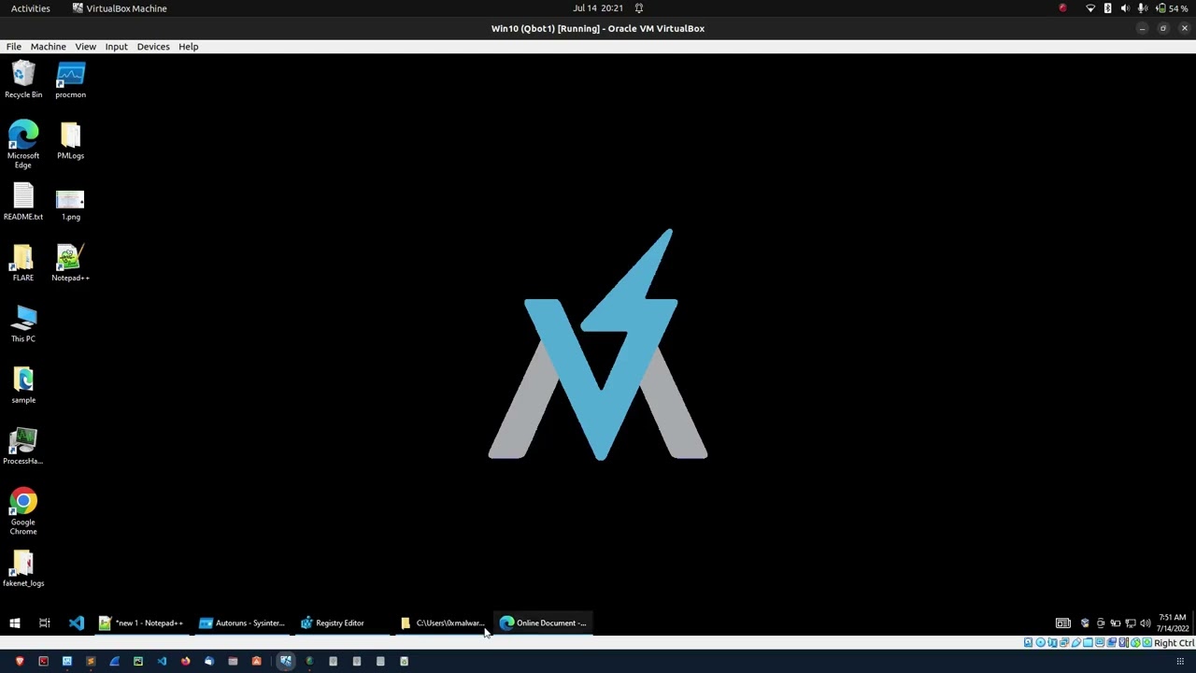
Task: Open the VirtualBox Input menu
Action: coord(116,46)
